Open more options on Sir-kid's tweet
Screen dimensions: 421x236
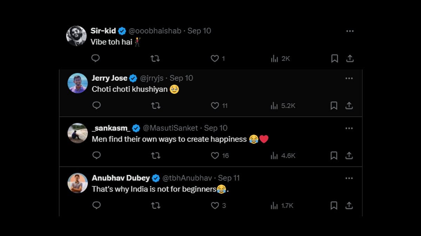[350, 31]
